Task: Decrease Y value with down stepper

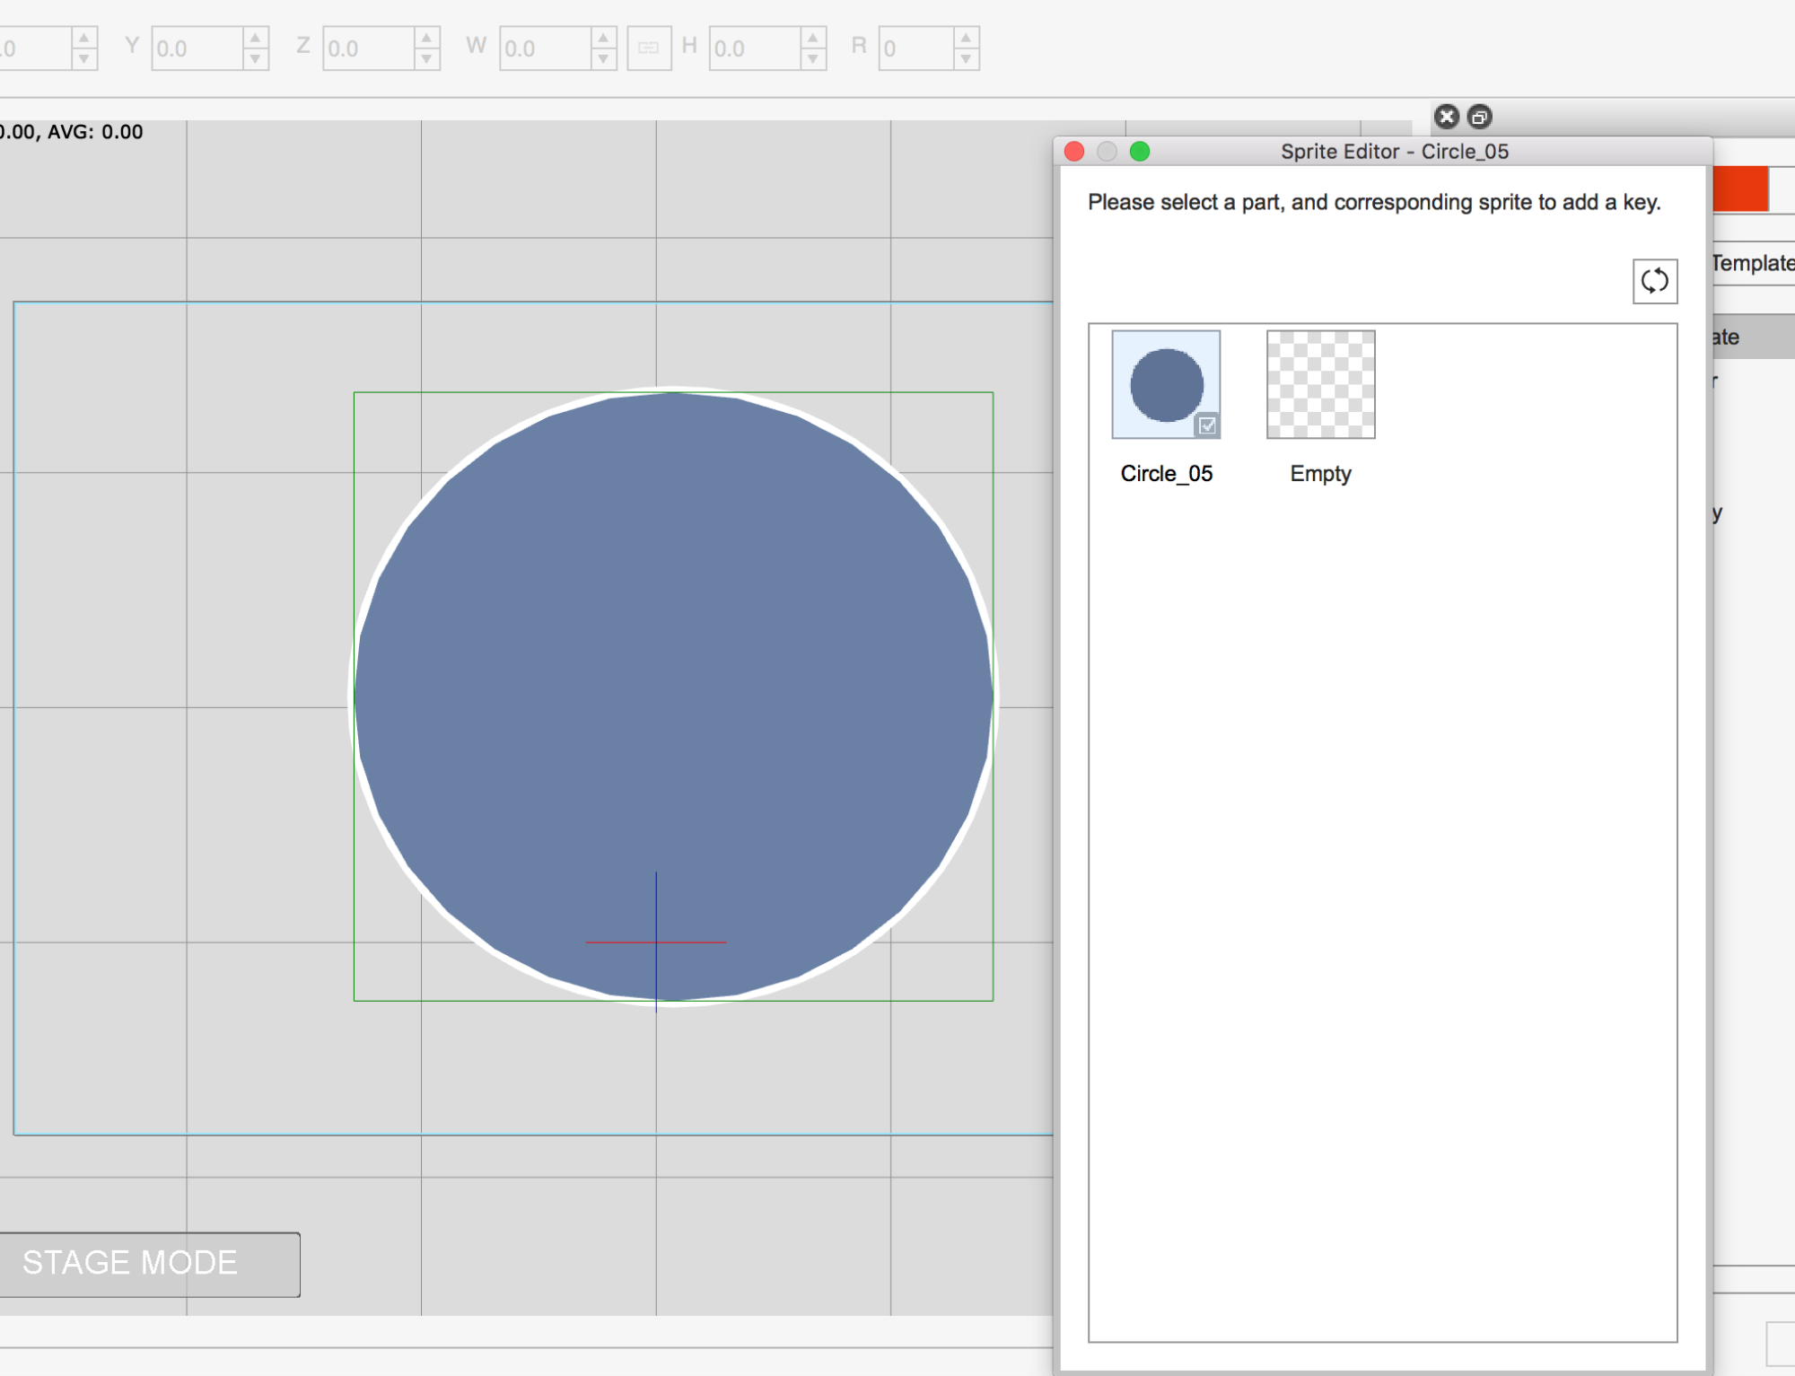Action: coord(256,59)
